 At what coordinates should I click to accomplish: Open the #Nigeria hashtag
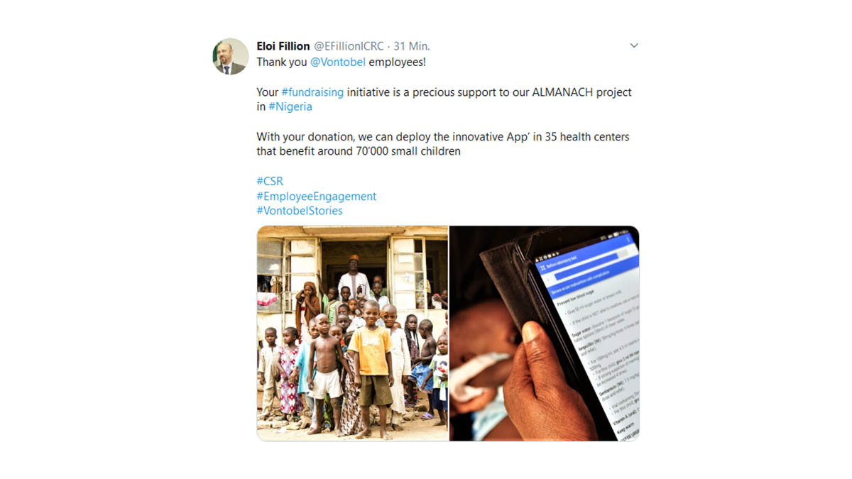click(x=290, y=106)
